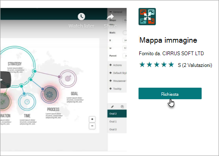The image size is (219, 156).
Task: Play the video with the YouTube play button
Action: (x=5, y=80)
